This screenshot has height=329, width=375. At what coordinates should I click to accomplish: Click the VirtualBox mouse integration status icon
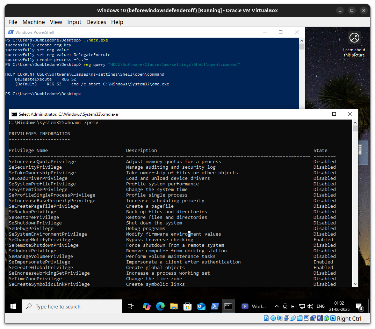(326, 318)
